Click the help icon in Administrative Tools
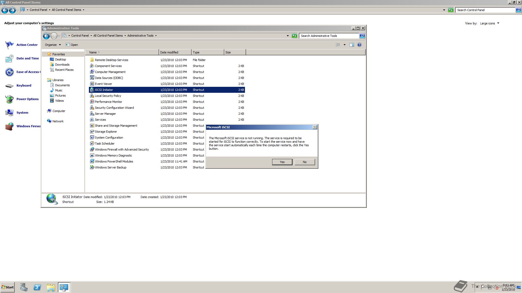522x293 pixels. coord(359,45)
